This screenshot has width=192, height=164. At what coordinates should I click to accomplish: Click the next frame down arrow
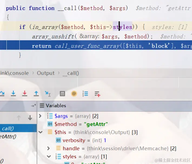point(30,118)
